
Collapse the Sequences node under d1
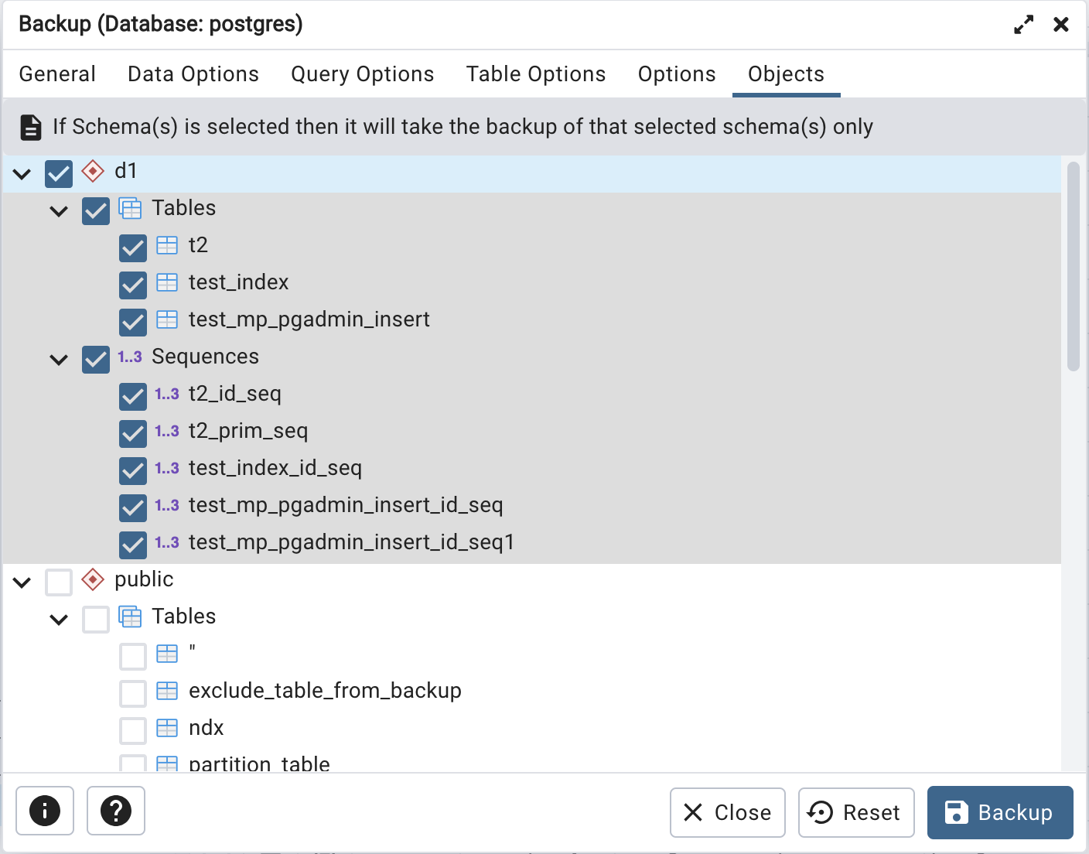[59, 360]
